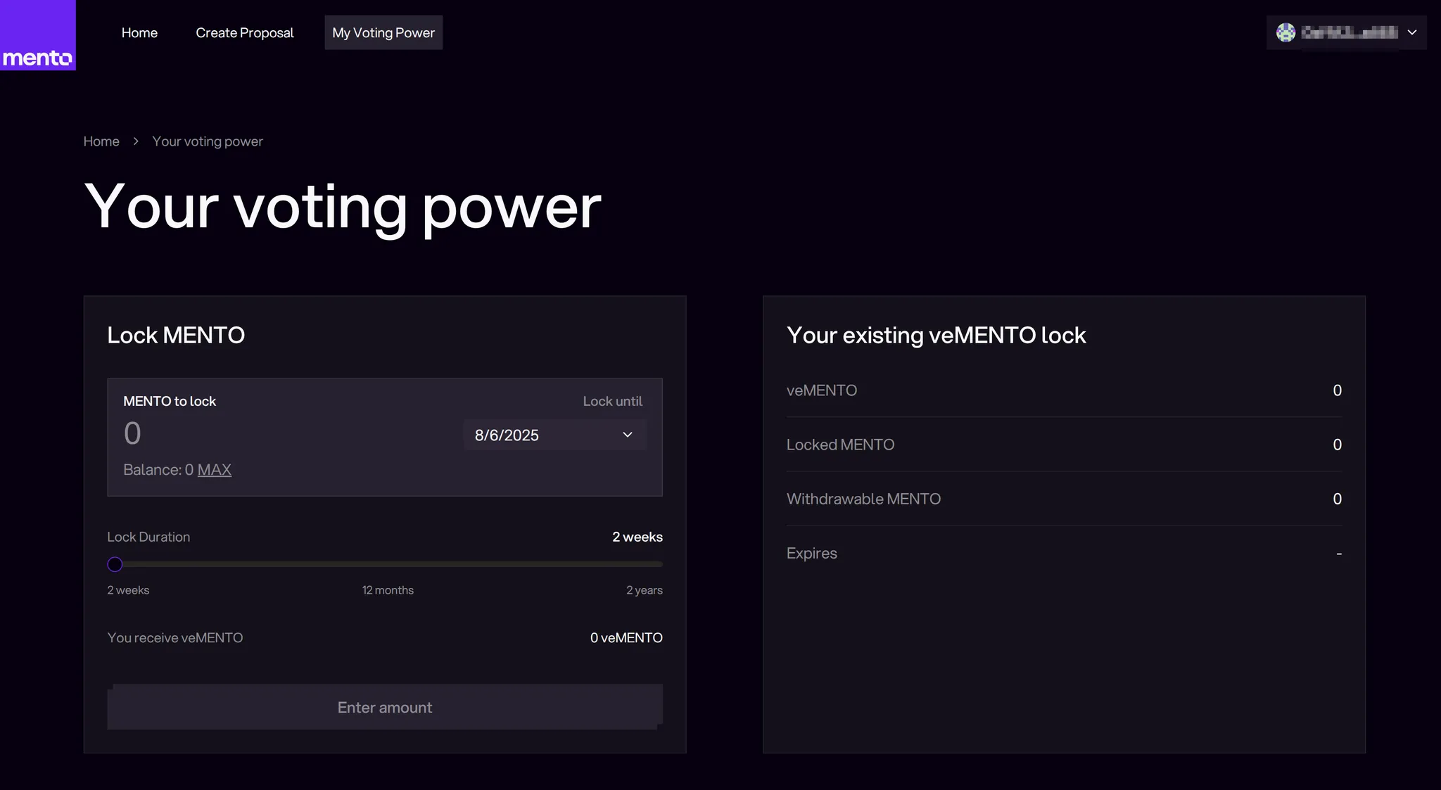The height and width of the screenshot is (790, 1441).
Task: Click the slider track near 2 years end
Action: 651,564
